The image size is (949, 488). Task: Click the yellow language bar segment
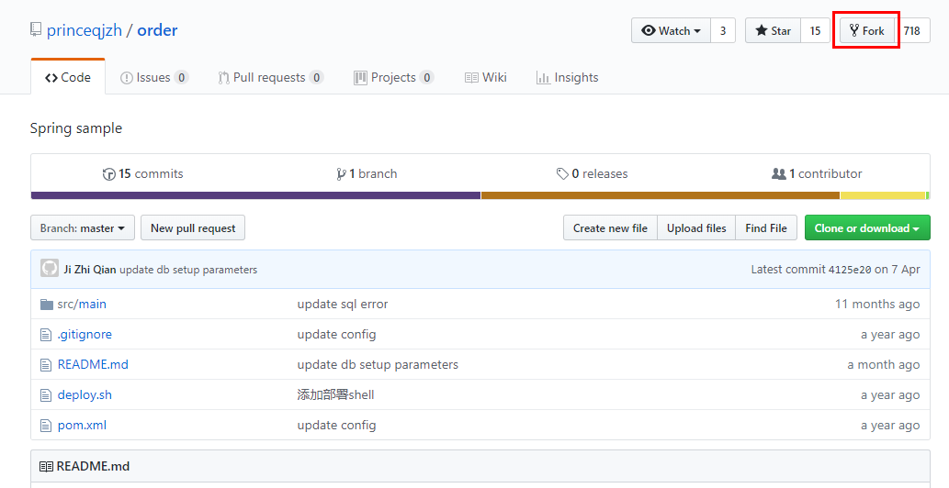[x=883, y=195]
